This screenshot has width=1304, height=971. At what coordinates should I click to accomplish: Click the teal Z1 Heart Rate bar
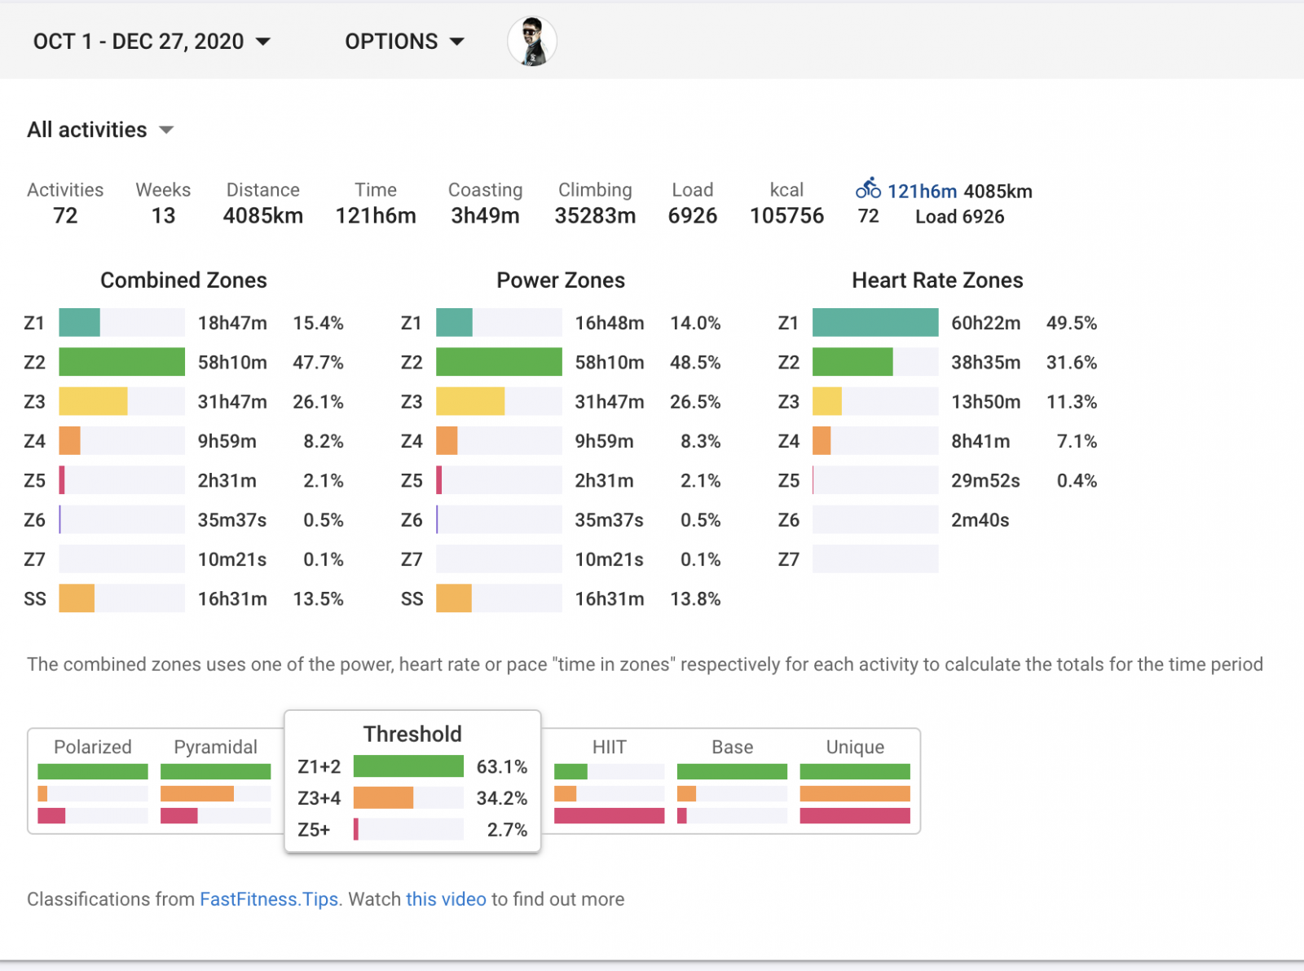[874, 323]
